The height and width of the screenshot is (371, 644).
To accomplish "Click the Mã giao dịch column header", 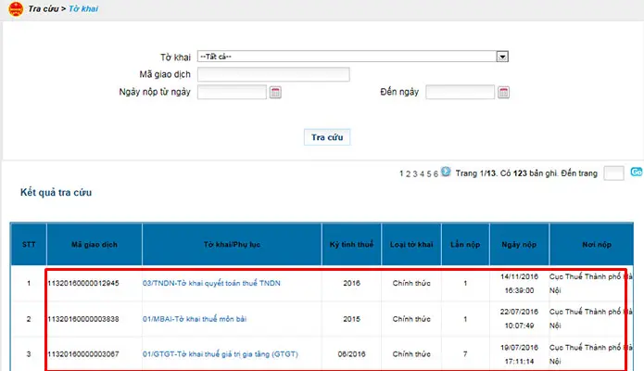I will (95, 244).
